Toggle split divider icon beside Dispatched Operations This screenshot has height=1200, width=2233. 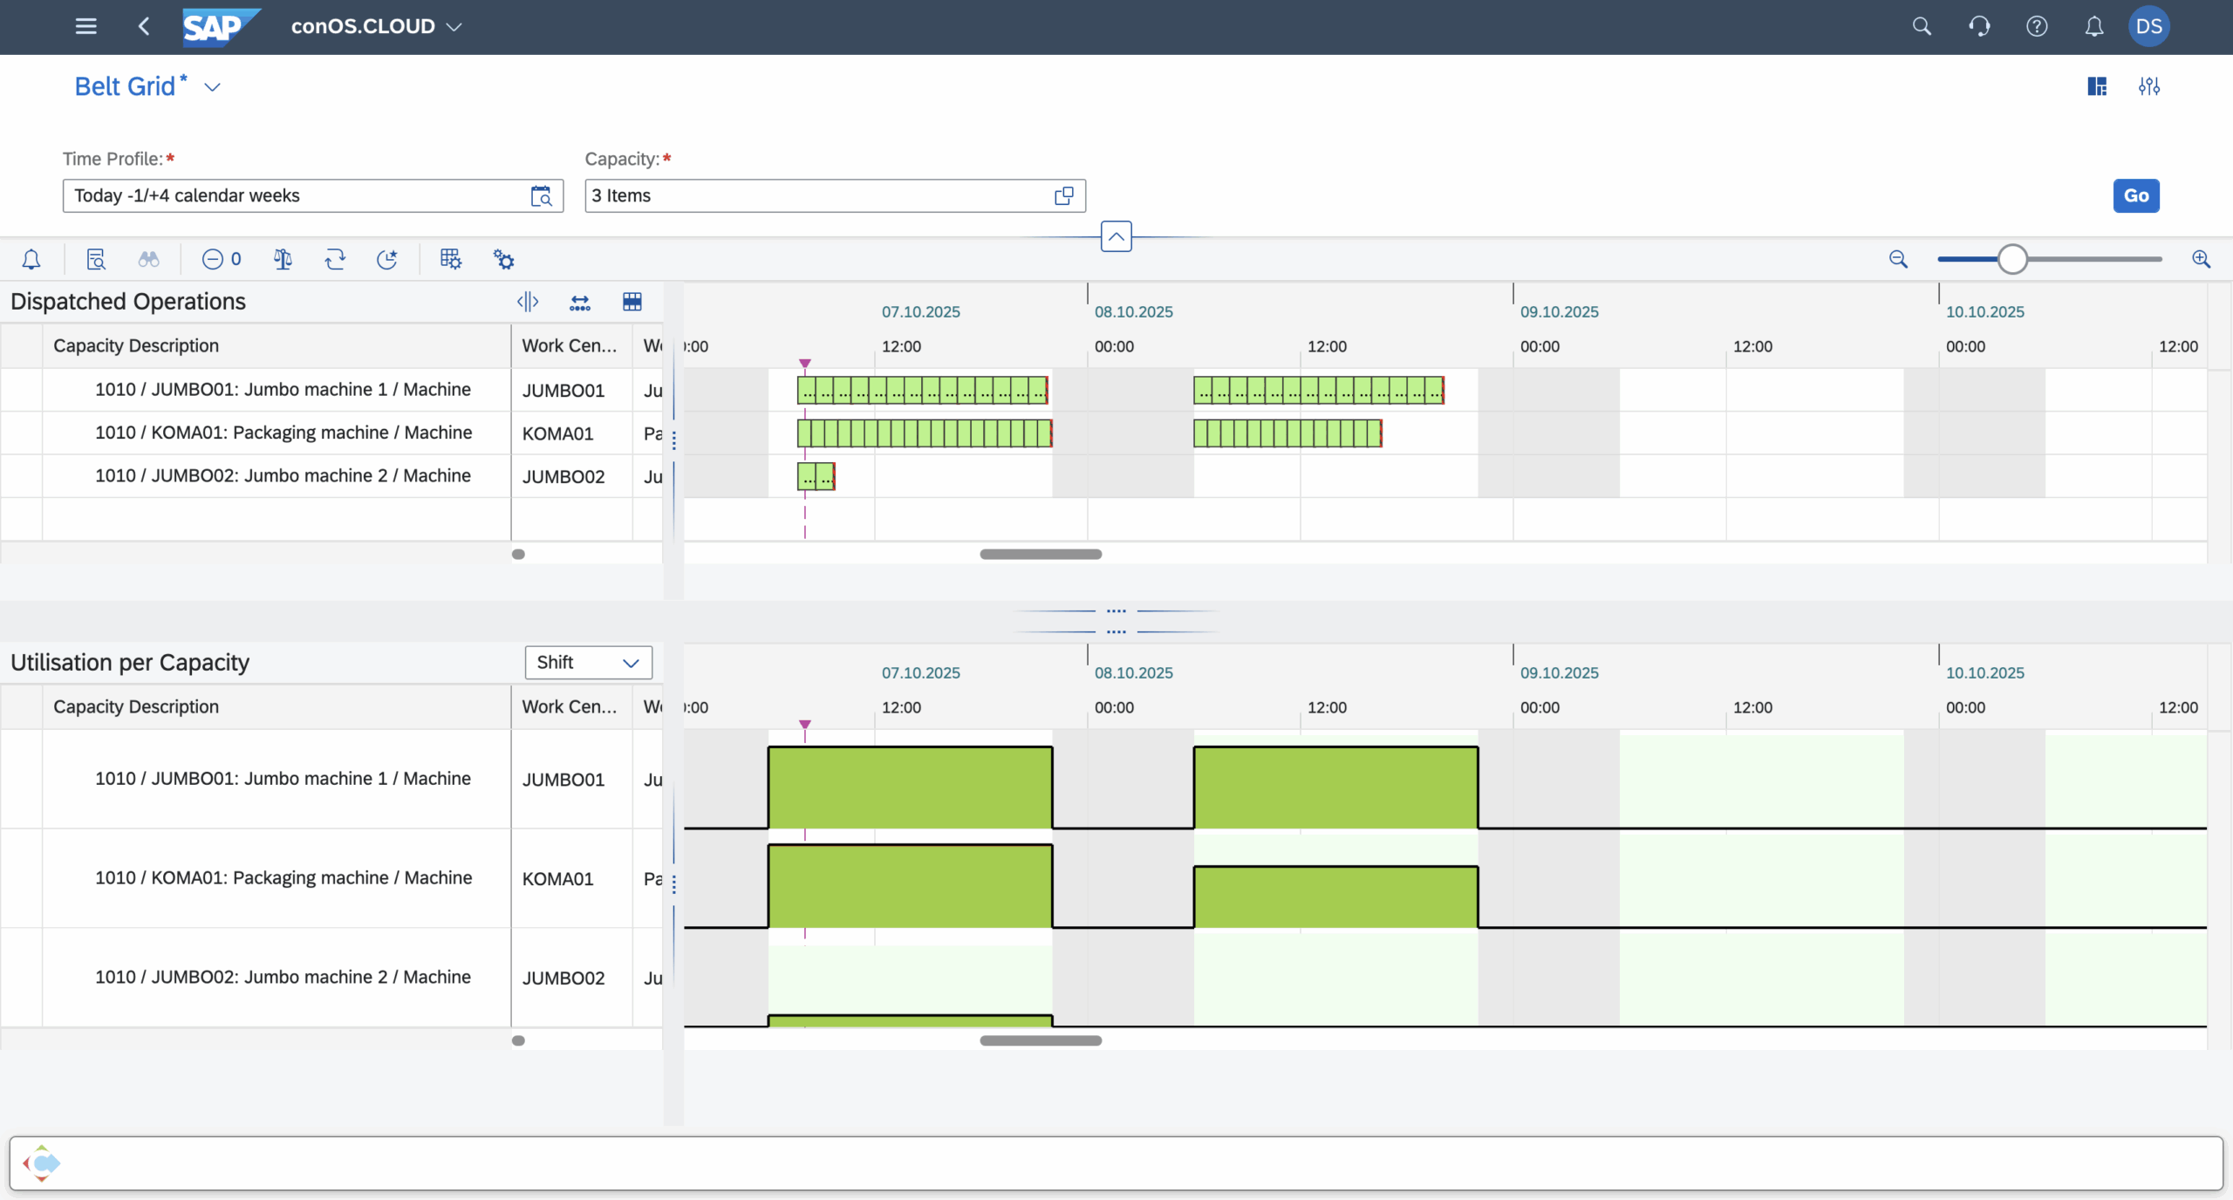click(x=528, y=302)
